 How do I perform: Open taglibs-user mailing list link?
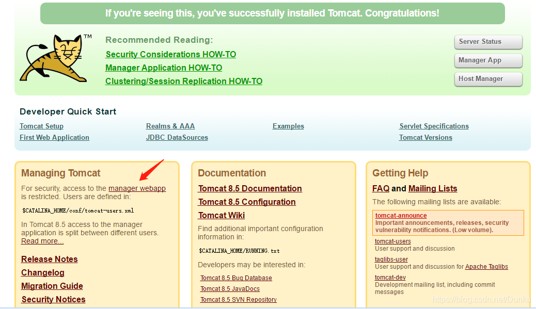point(391,259)
